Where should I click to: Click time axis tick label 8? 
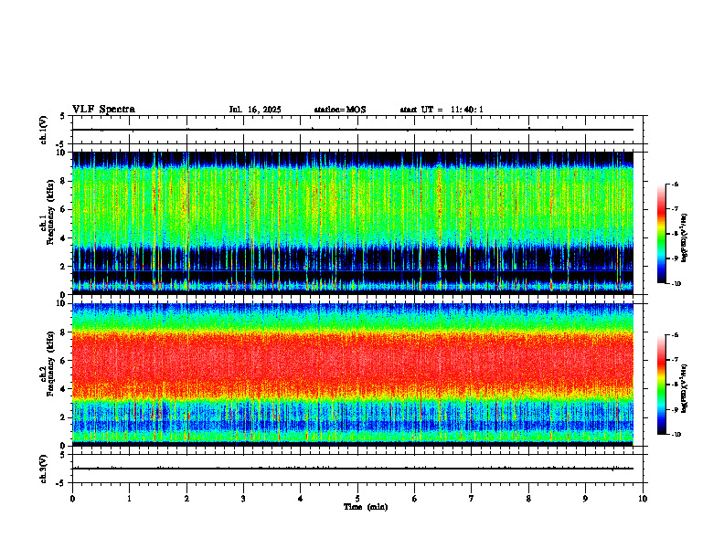click(528, 499)
